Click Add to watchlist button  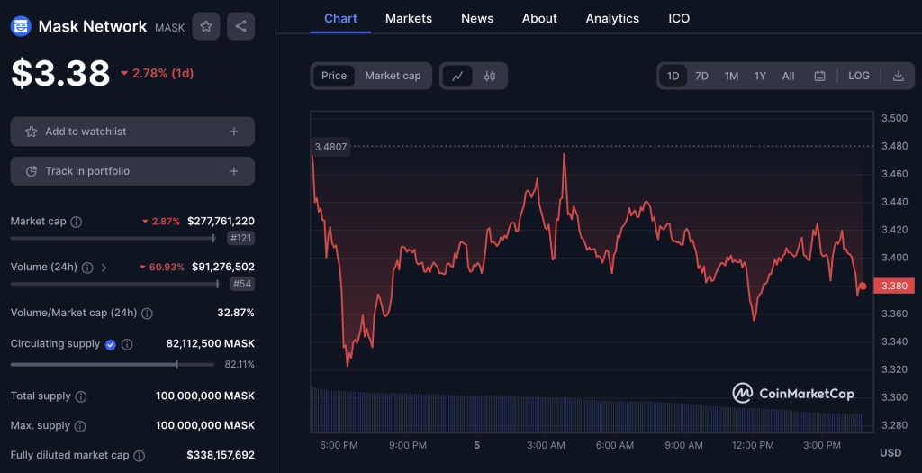click(x=132, y=132)
